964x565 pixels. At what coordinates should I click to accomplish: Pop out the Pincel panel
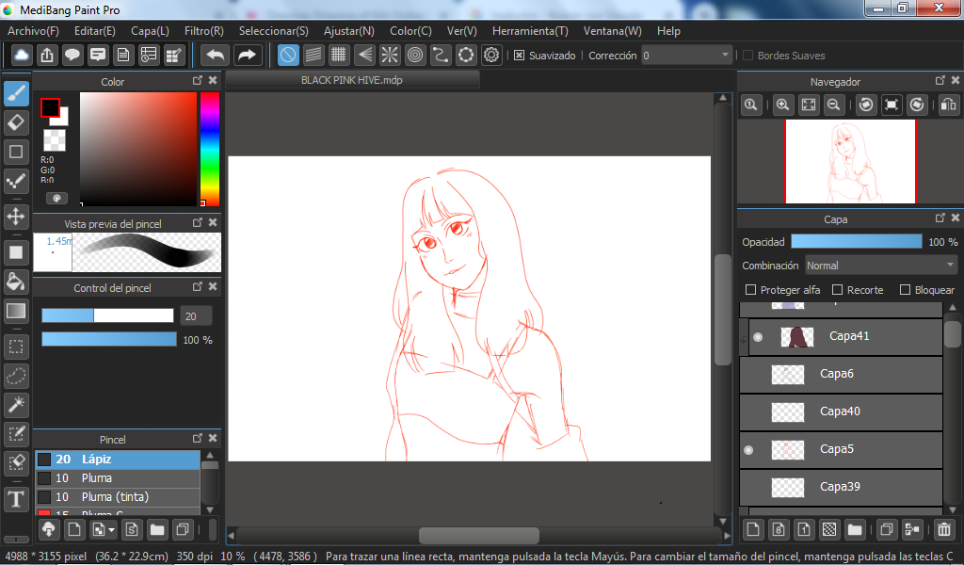198,439
